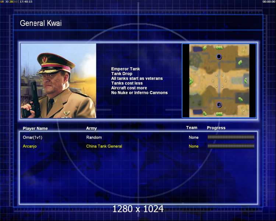Click the Team "None" value for Arcanjo

point(194,146)
